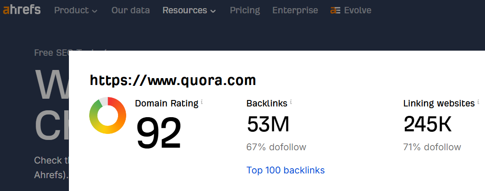
Task: Open the Evolve conference icon
Action: [x=335, y=10]
